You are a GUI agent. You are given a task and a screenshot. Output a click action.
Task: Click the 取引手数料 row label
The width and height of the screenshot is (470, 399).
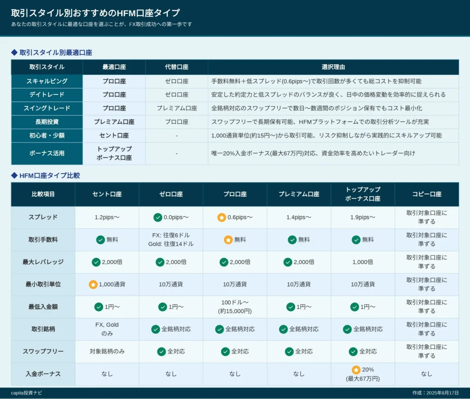pyautogui.click(x=43, y=240)
